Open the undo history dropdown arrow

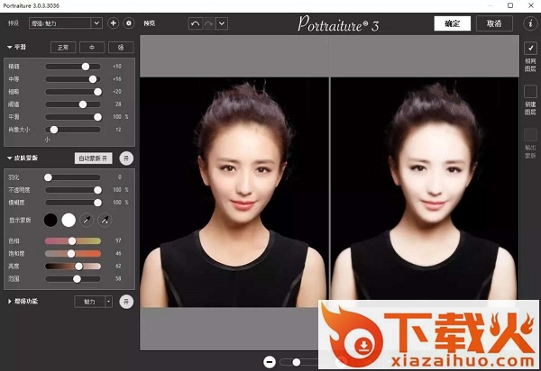222,23
